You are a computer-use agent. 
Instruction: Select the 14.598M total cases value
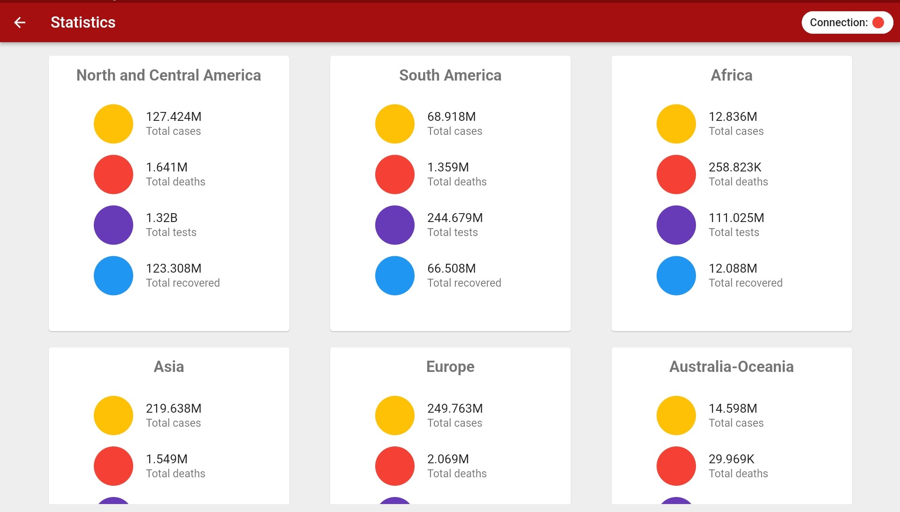tap(733, 408)
